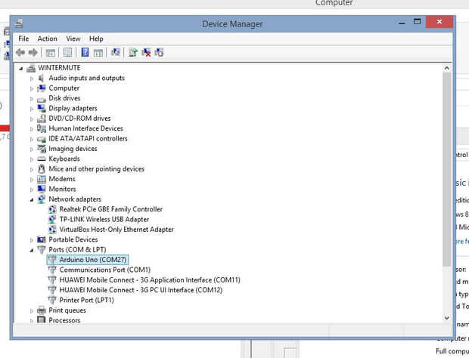Select Communications Port (COM1) label

[104, 270]
